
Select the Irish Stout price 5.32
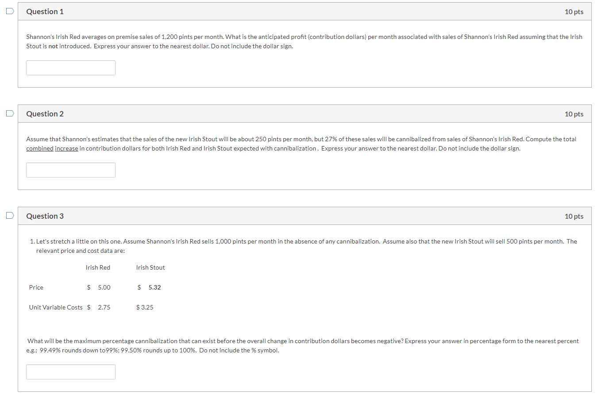pos(154,287)
